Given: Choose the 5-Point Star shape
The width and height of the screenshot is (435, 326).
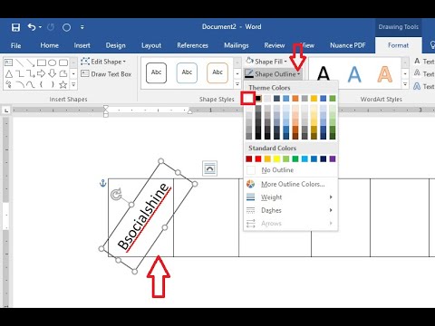Looking at the screenshot, I should (63, 84).
